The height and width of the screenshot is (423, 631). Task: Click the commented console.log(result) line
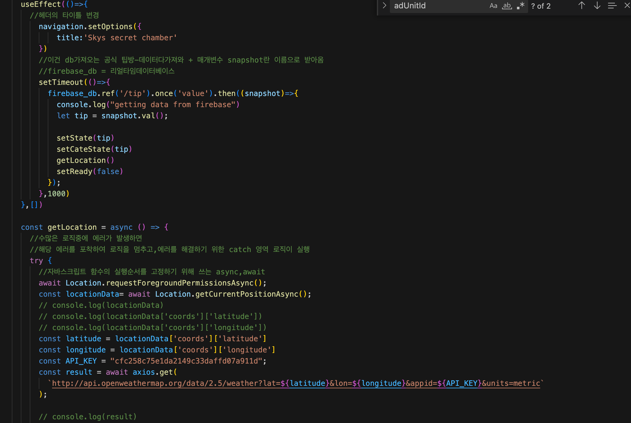(88, 417)
